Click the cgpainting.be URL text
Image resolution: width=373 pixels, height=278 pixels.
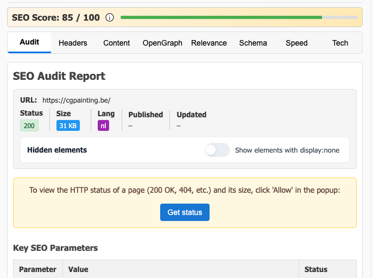tap(77, 100)
